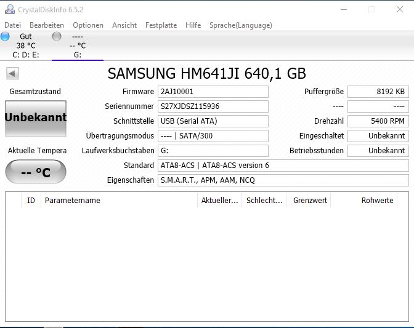Click the Gesamtzustand label

pyautogui.click(x=35, y=92)
